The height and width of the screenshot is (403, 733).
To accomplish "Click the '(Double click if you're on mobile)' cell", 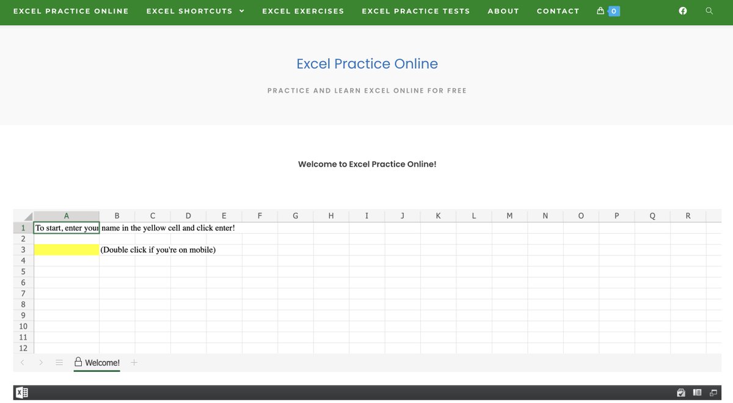I will pyautogui.click(x=158, y=250).
